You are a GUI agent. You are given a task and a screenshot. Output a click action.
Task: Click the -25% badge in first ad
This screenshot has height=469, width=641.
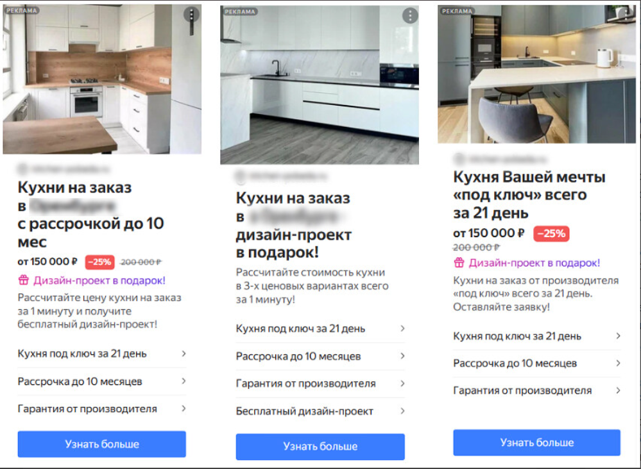(99, 262)
